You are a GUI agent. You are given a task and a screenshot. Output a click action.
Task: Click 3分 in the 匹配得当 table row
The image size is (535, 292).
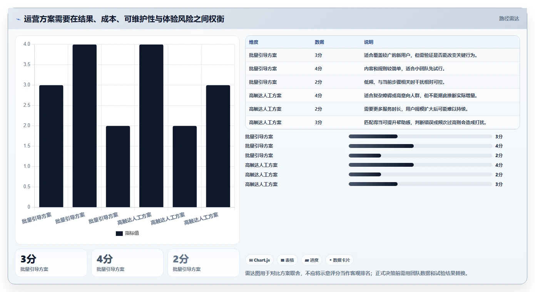tap(318, 123)
